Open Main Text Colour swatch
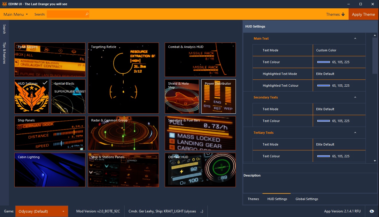The image size is (379, 217). [x=323, y=62]
